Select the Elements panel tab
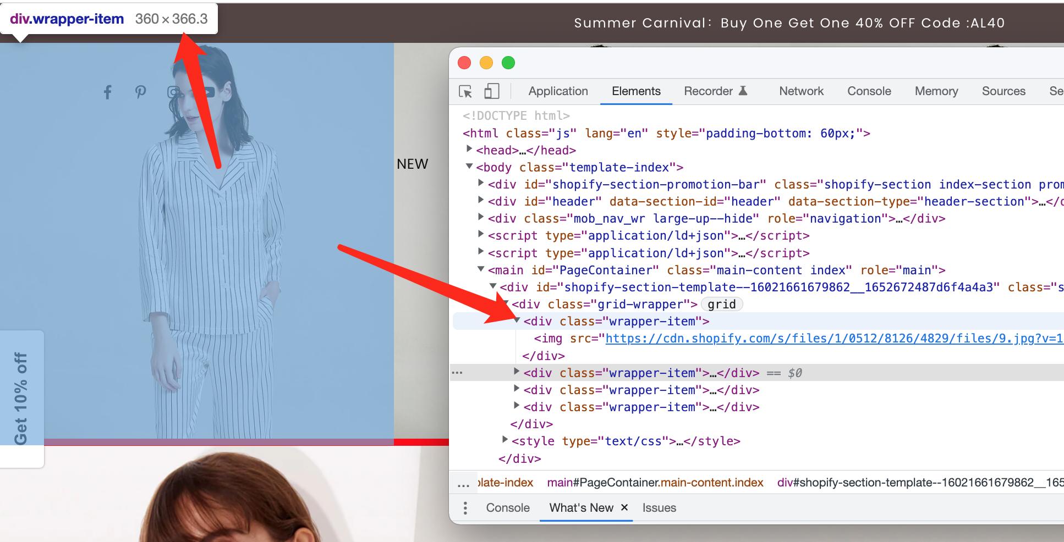 coord(636,91)
